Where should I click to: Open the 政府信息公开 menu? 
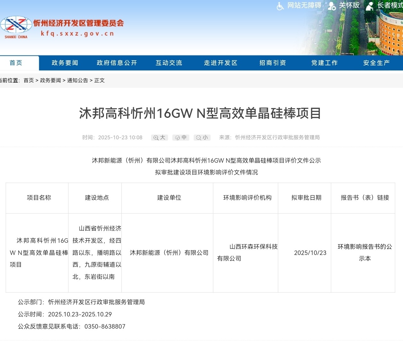tap(117, 63)
